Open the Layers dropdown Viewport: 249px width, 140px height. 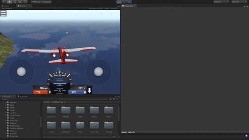click(x=221, y=2)
